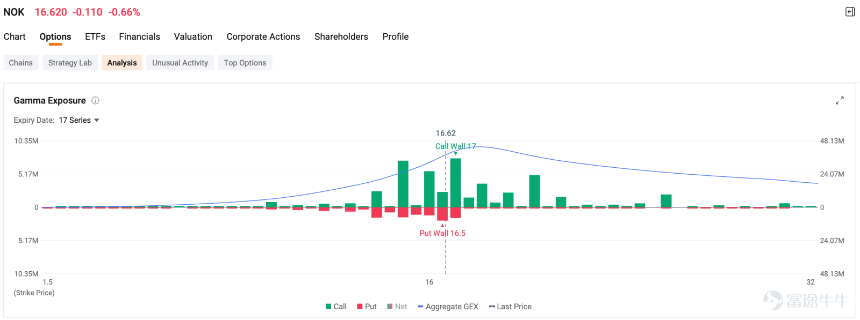The image size is (860, 320).
Task: Collapse the side panel using top-right icon
Action: [850, 12]
